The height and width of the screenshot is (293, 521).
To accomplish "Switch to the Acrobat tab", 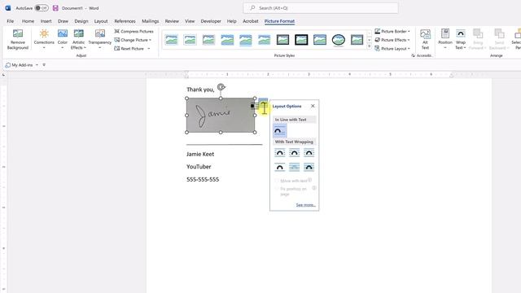I will [251, 21].
